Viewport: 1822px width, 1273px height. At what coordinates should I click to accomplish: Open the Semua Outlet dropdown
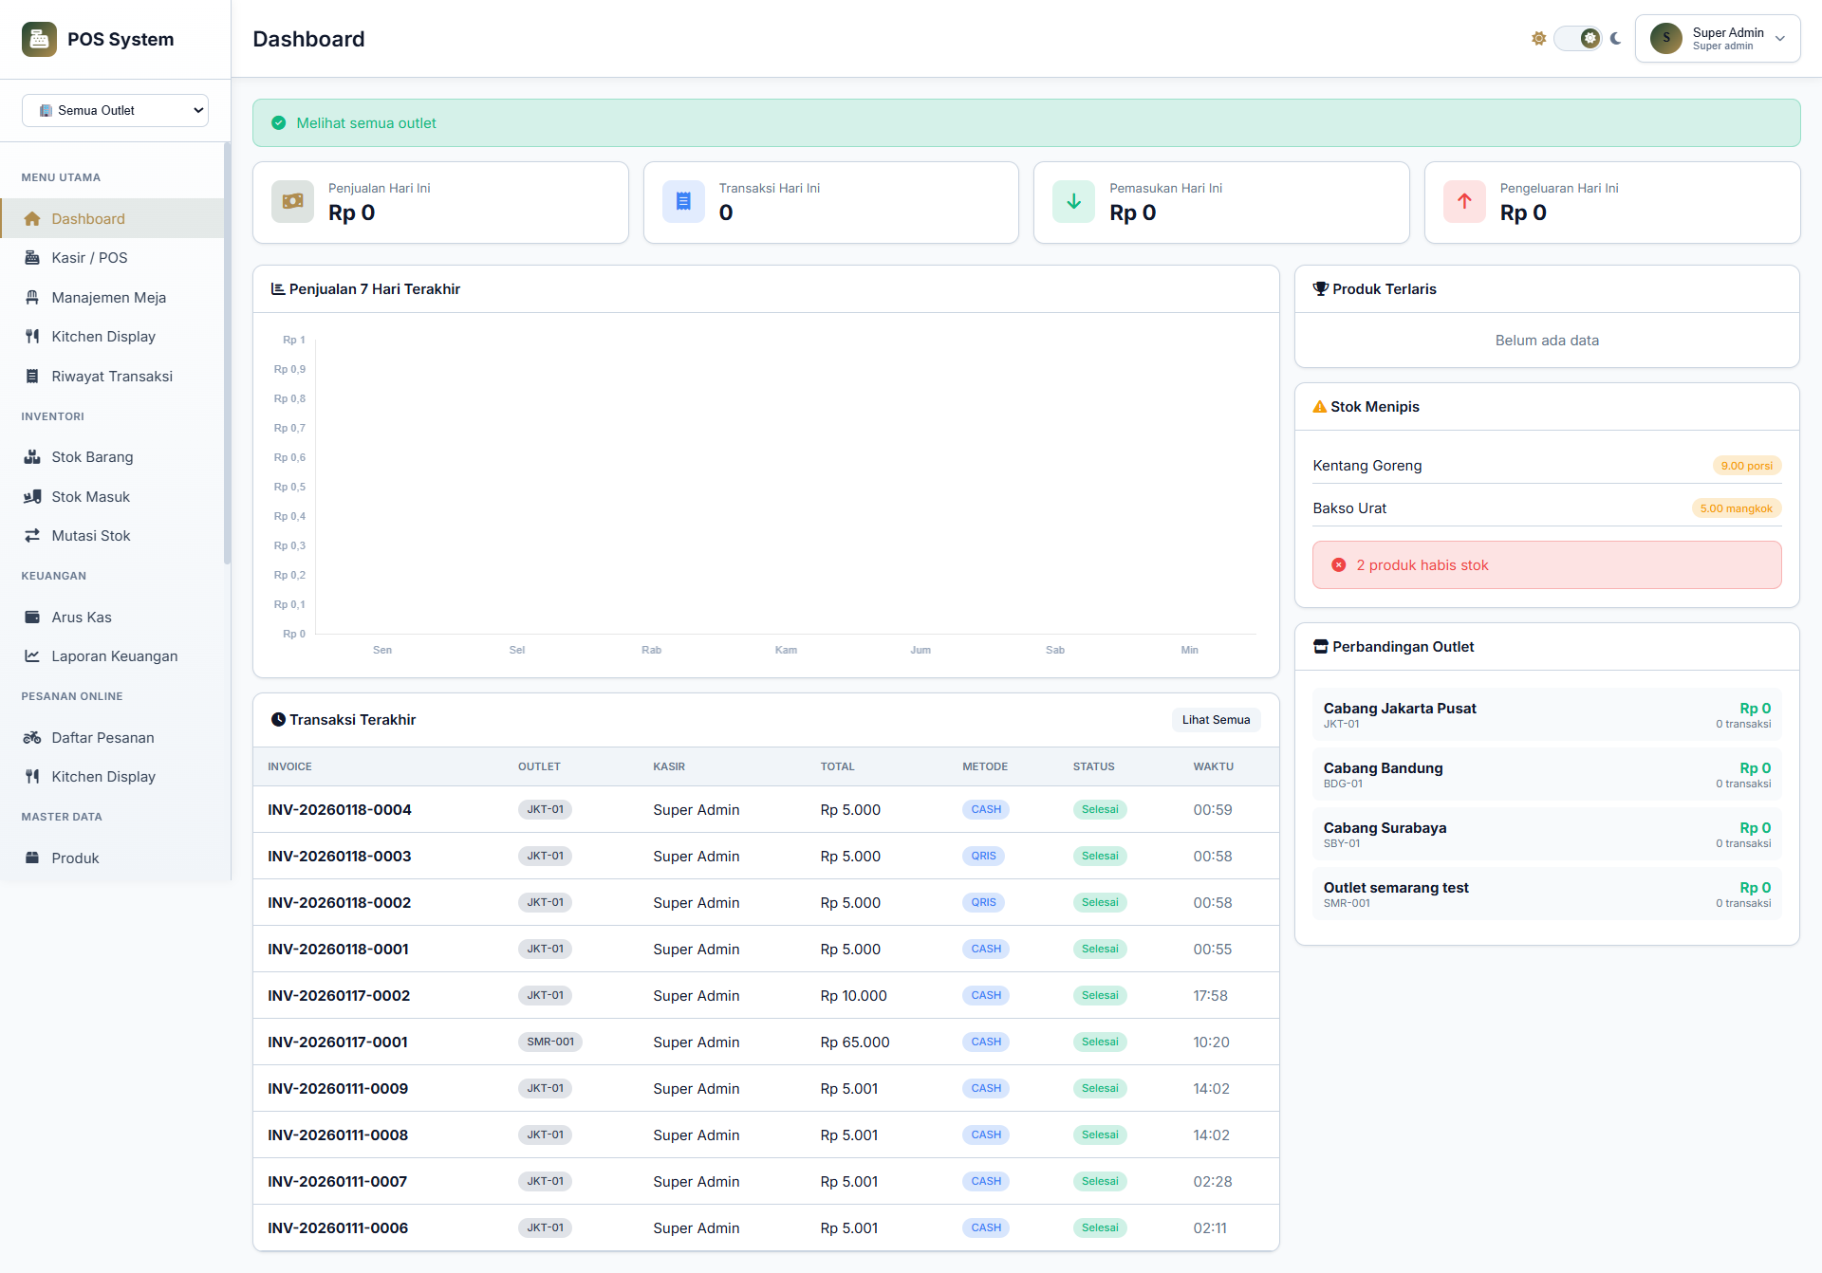[x=114, y=110]
